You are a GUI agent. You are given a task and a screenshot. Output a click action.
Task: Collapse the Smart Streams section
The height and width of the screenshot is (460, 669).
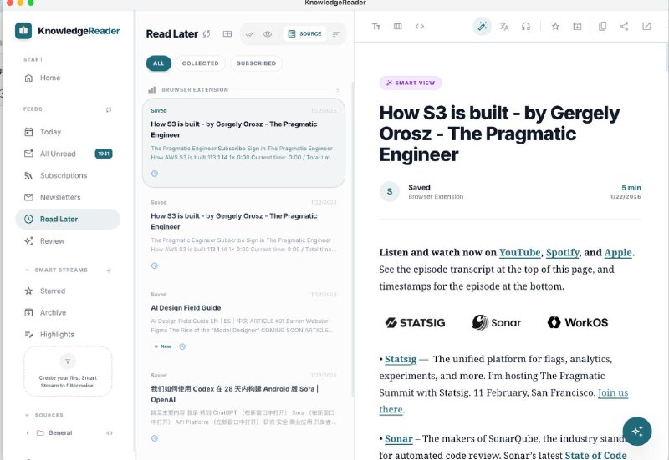pyautogui.click(x=28, y=270)
